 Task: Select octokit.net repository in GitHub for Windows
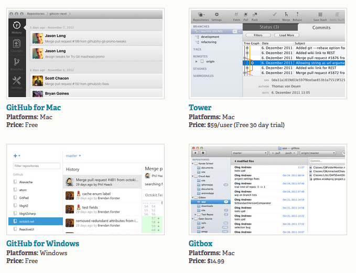(36, 222)
